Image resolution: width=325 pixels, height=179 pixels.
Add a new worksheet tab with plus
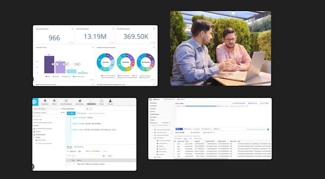[87, 109]
